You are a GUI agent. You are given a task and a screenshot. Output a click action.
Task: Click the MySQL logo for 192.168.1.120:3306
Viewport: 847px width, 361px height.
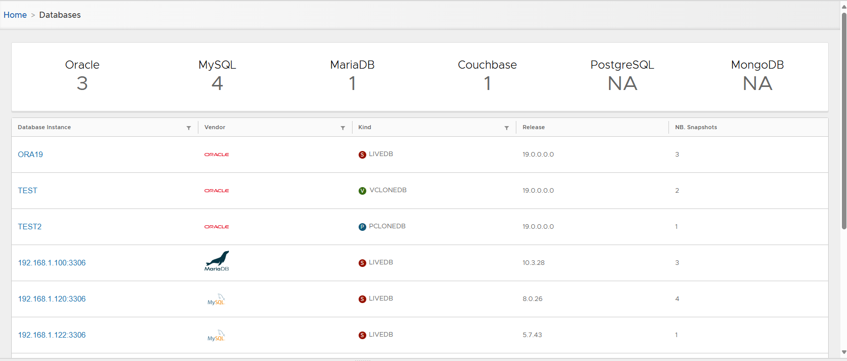216,299
